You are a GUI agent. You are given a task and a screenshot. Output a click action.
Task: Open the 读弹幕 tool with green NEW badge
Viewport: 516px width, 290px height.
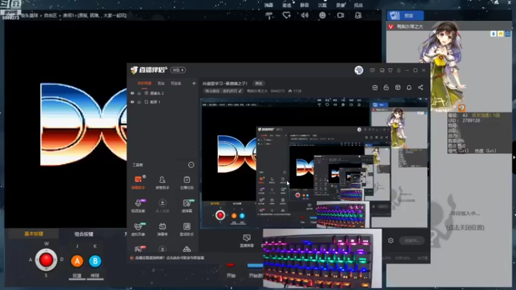point(186,206)
